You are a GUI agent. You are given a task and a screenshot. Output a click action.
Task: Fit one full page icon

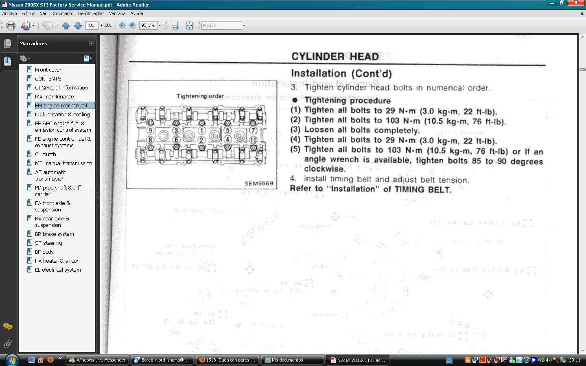189,26
